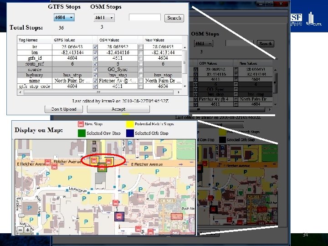Click the 'route_ref' tag name cell
328x246 pixels.
(35, 64)
